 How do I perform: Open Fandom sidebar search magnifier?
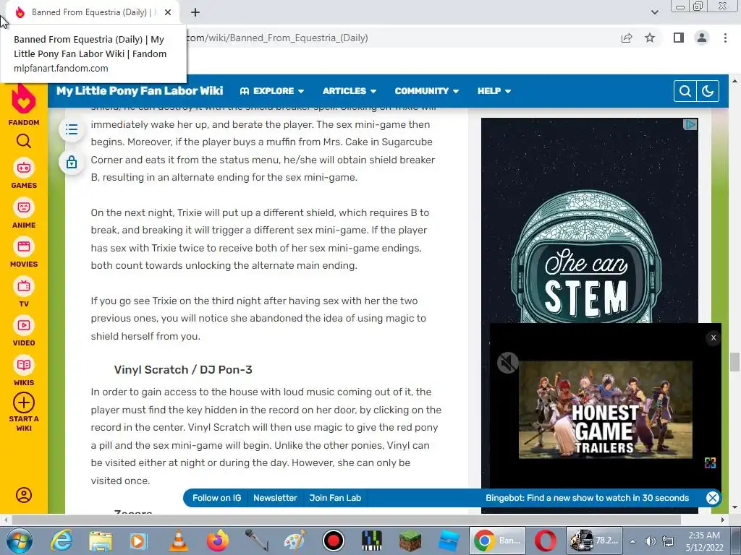coord(24,141)
